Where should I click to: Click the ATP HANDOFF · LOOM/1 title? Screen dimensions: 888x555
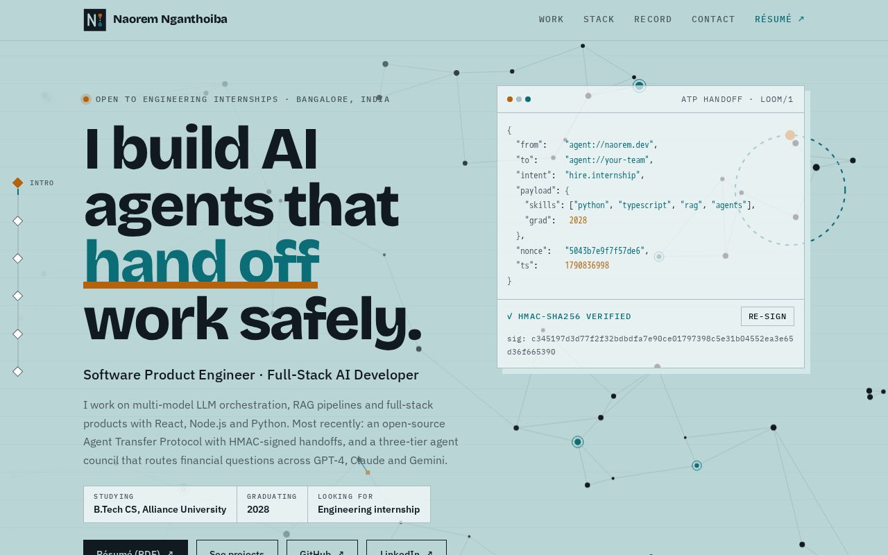pyautogui.click(x=737, y=99)
